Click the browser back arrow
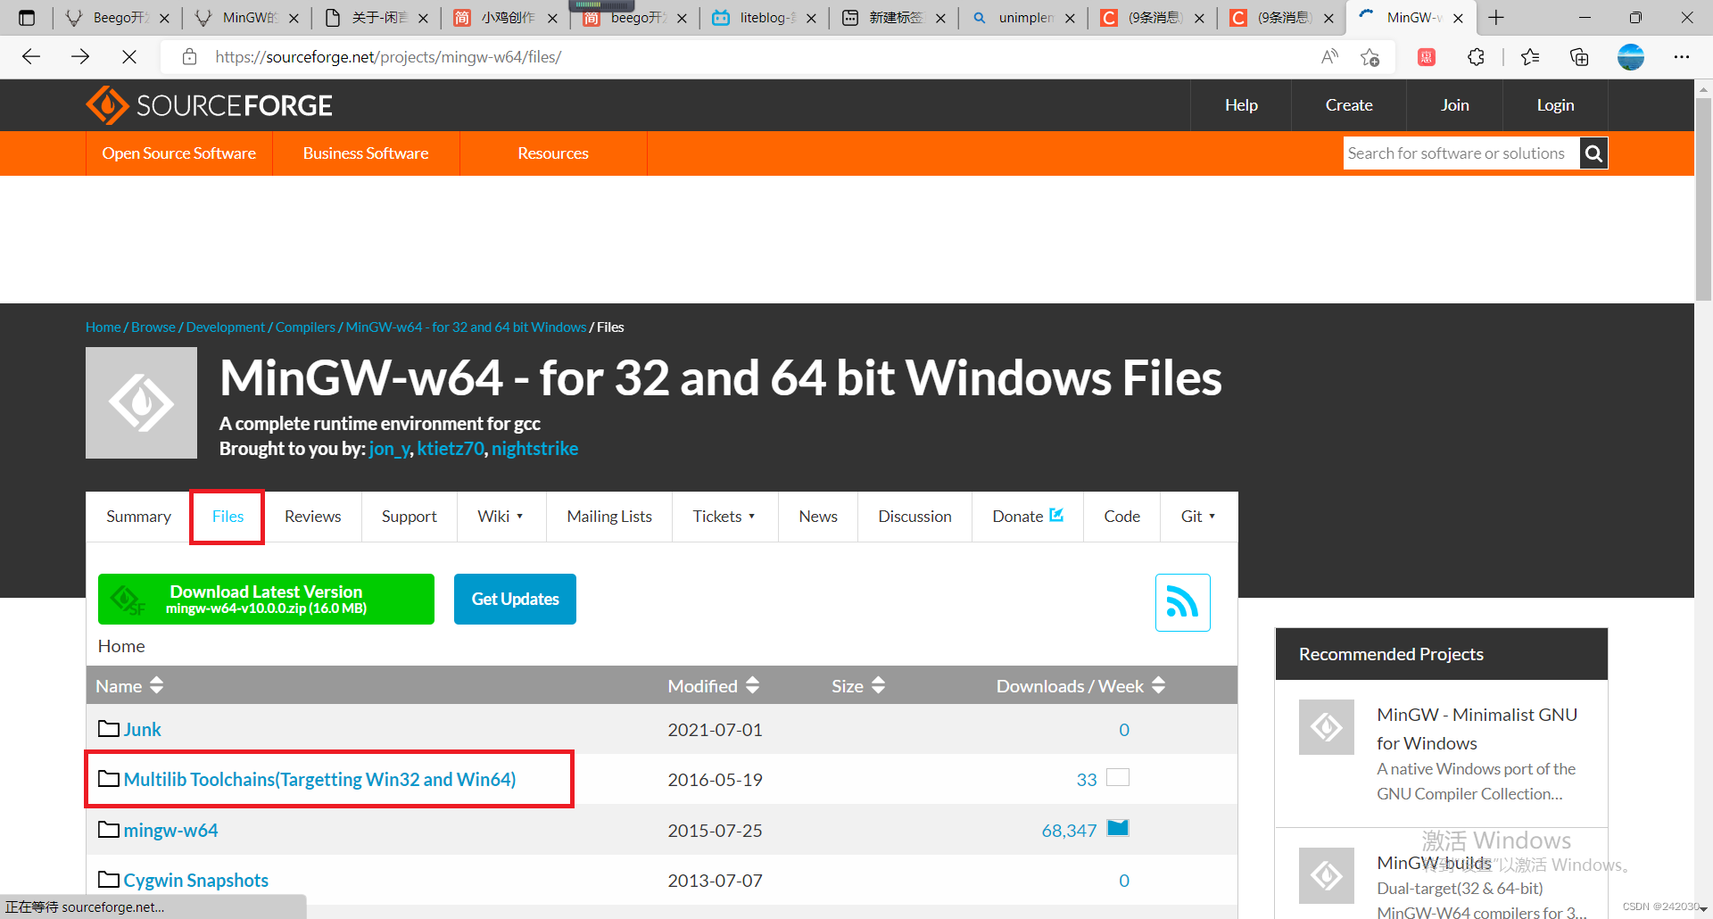 31,57
